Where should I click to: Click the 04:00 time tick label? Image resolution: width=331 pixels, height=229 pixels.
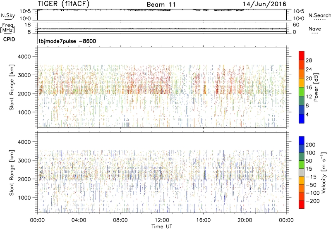tap(79, 220)
